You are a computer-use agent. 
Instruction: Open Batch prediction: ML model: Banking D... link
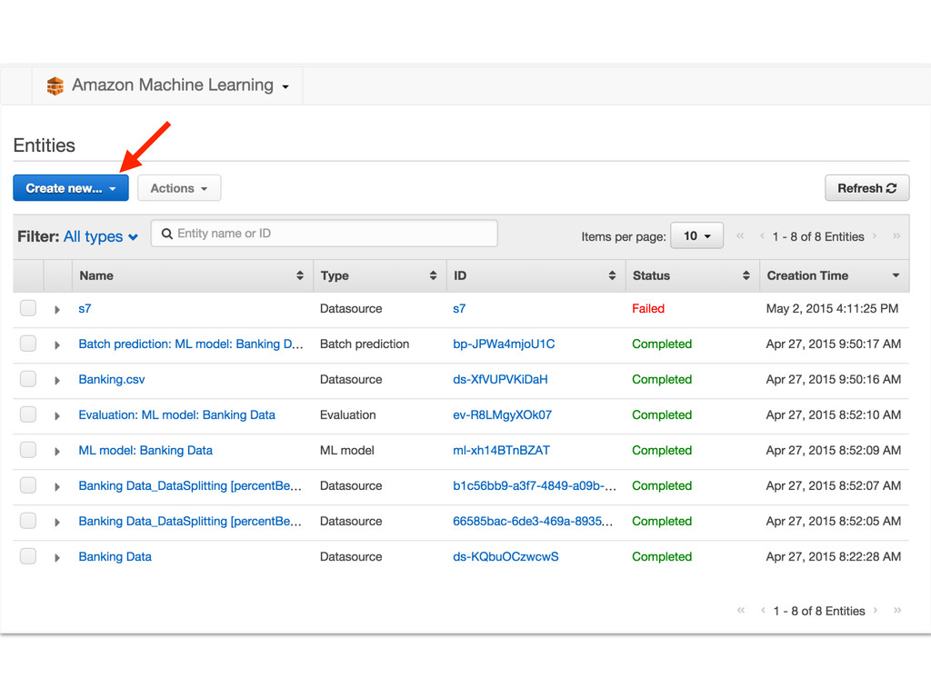click(x=191, y=344)
